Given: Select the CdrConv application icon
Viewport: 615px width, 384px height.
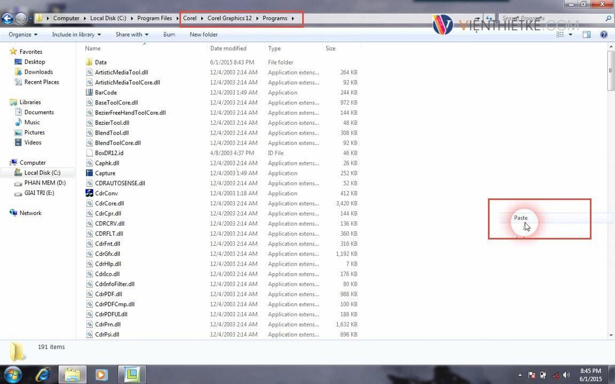Looking at the screenshot, I should pyautogui.click(x=89, y=193).
